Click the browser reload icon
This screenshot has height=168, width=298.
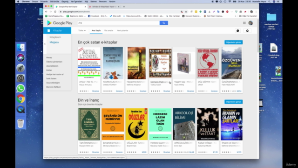55,12
